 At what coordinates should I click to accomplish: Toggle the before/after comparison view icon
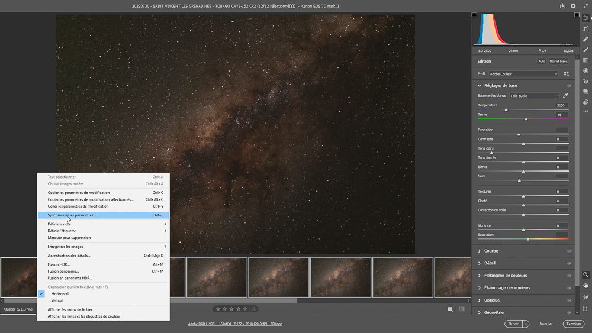click(462, 309)
